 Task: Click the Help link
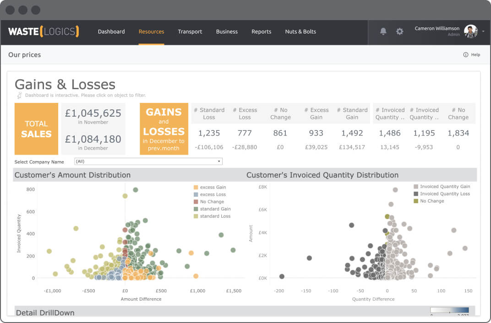pyautogui.click(x=475, y=55)
